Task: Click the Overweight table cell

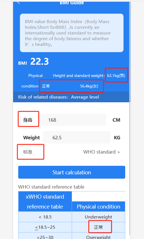Action: (98, 237)
